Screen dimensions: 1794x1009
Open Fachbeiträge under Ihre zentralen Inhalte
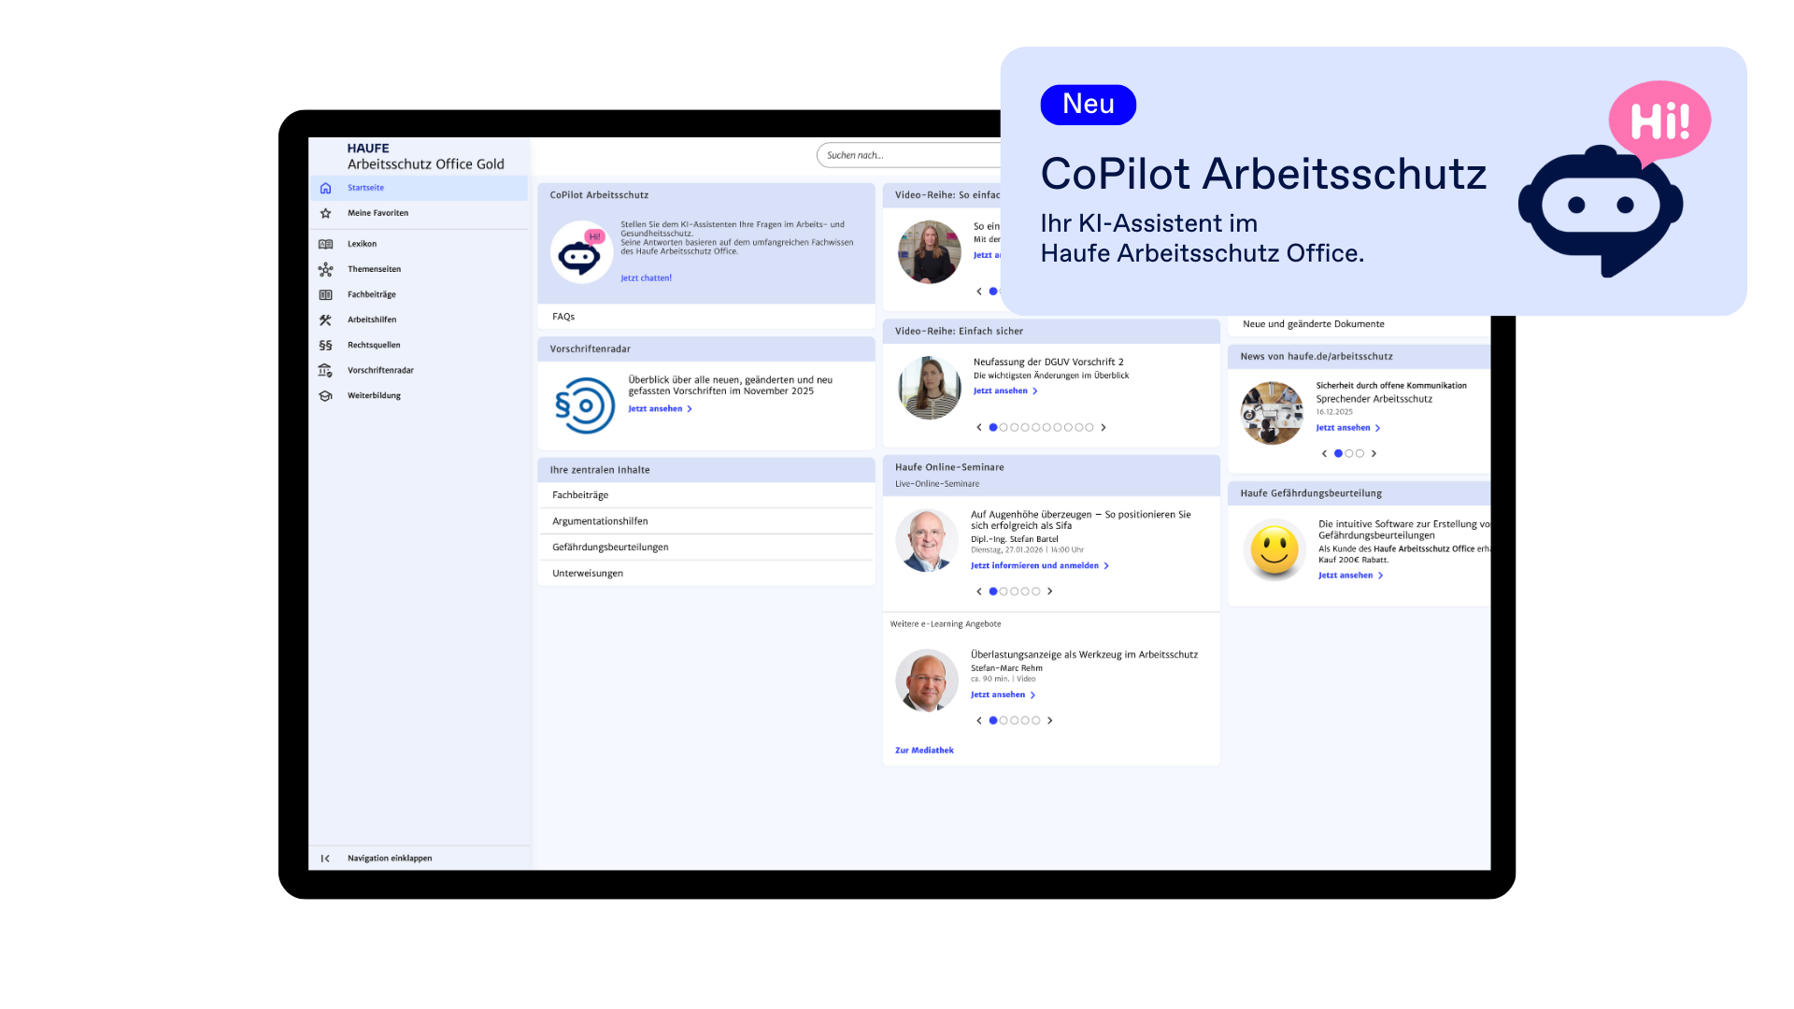(x=580, y=495)
